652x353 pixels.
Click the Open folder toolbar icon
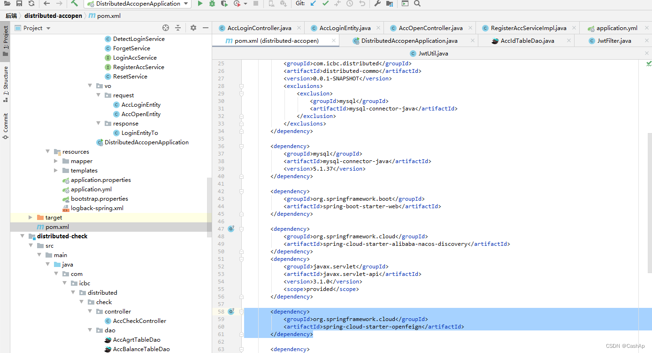8,3
